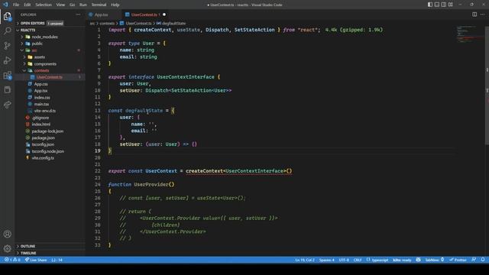The height and width of the screenshot is (275, 489).
Task: Open the Terminal menu
Action: click(x=99, y=5)
